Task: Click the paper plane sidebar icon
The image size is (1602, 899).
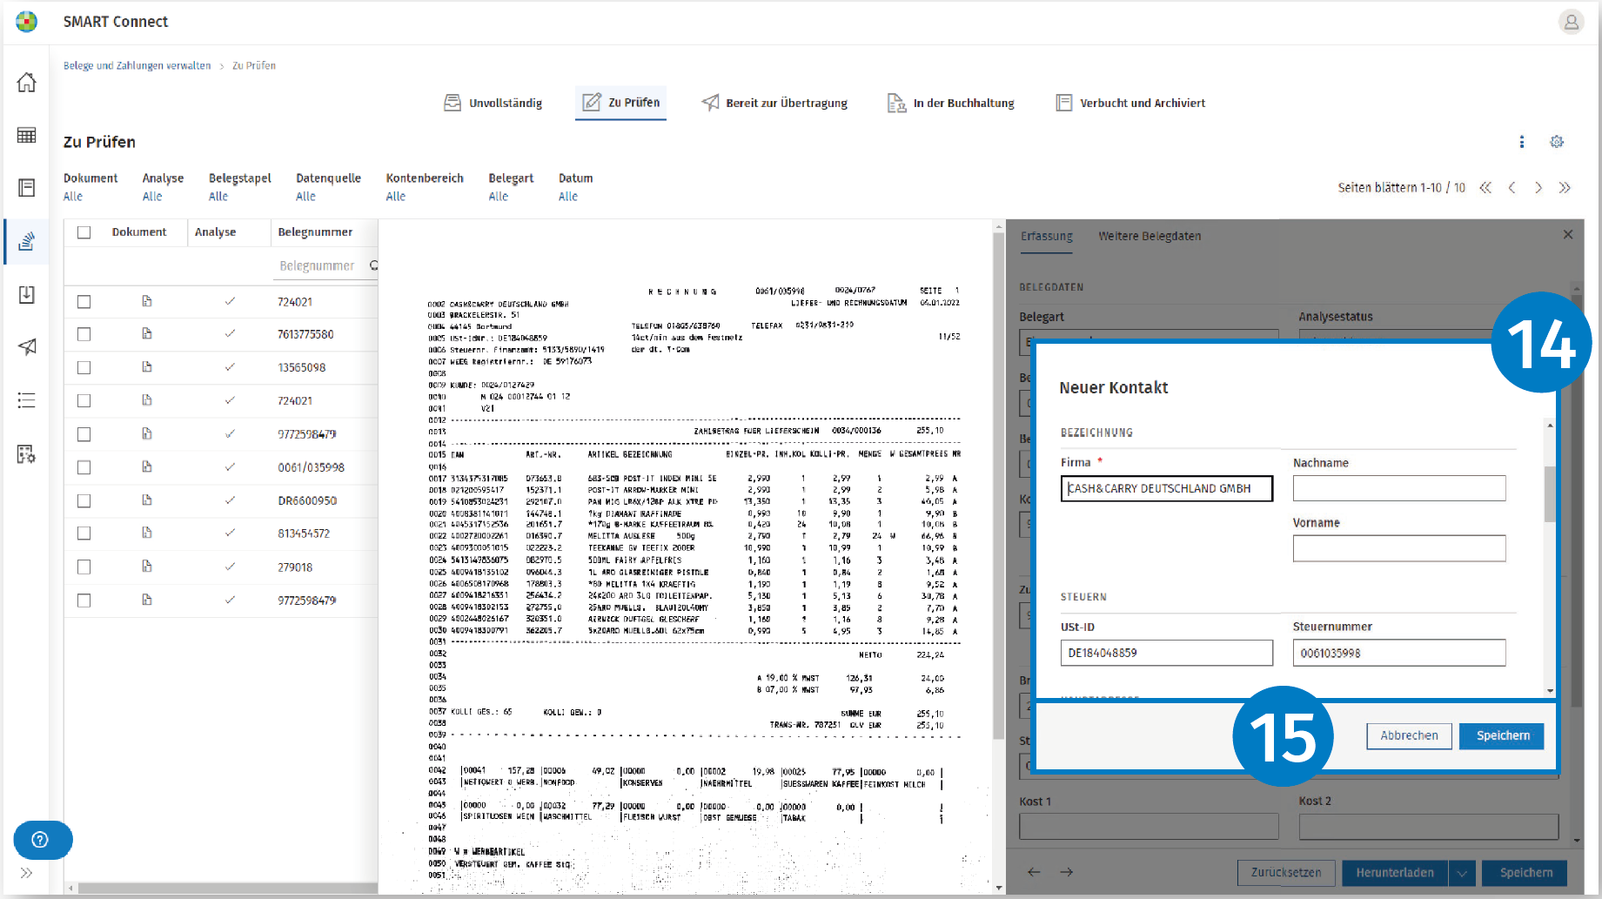Action: point(27,346)
